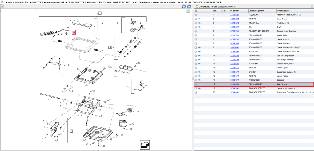Screen dimensions: 314x151
Task: Click the blue arrow icon for Scissors row
Action: point(199,80)
